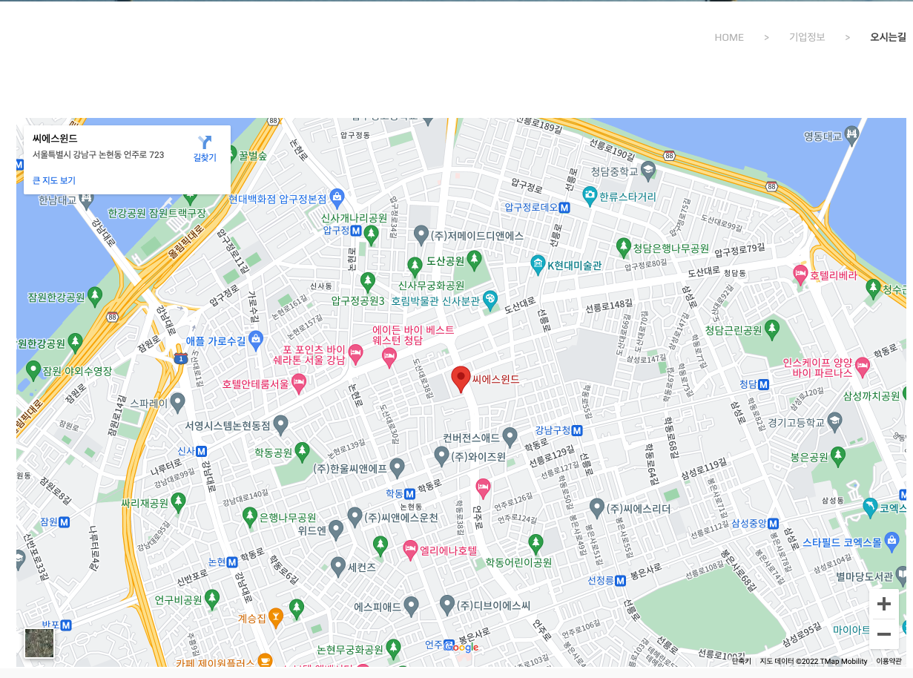The width and height of the screenshot is (913, 678).
Task: Click the 언구비공원 park icon
Action: [212, 599]
